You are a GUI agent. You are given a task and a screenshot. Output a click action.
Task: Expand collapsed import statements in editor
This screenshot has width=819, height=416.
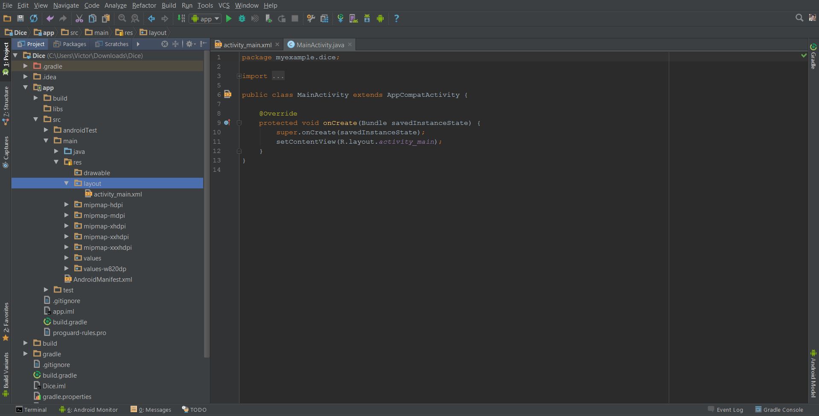point(239,76)
